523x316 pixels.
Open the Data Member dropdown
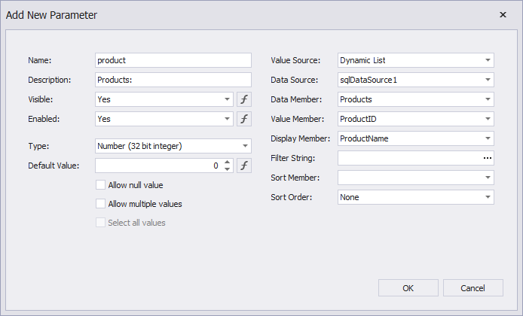coord(488,99)
